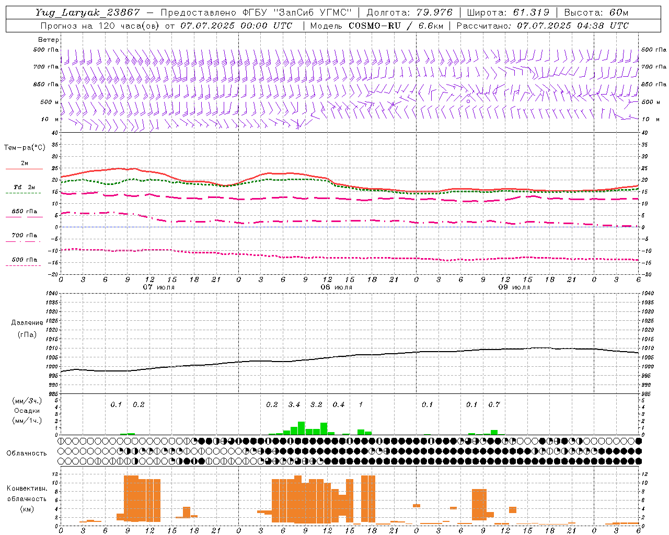Click the Давление pressure panel label

pos(27,323)
